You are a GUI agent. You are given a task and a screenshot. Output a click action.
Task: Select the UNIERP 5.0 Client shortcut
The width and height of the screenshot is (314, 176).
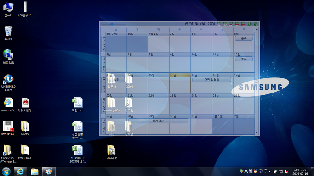[x=8, y=83]
